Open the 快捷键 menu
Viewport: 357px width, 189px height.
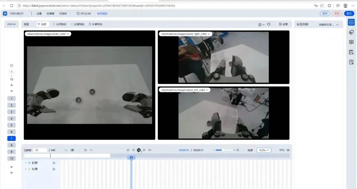click(50, 14)
